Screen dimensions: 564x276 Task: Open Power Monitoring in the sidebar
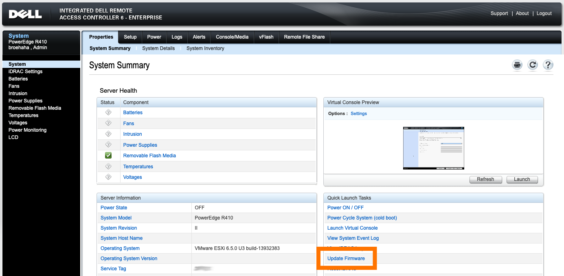click(x=28, y=130)
